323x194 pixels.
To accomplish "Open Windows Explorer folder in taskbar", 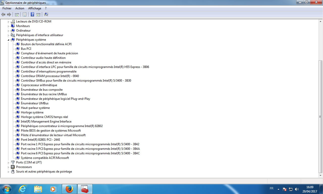I will [38, 189].
